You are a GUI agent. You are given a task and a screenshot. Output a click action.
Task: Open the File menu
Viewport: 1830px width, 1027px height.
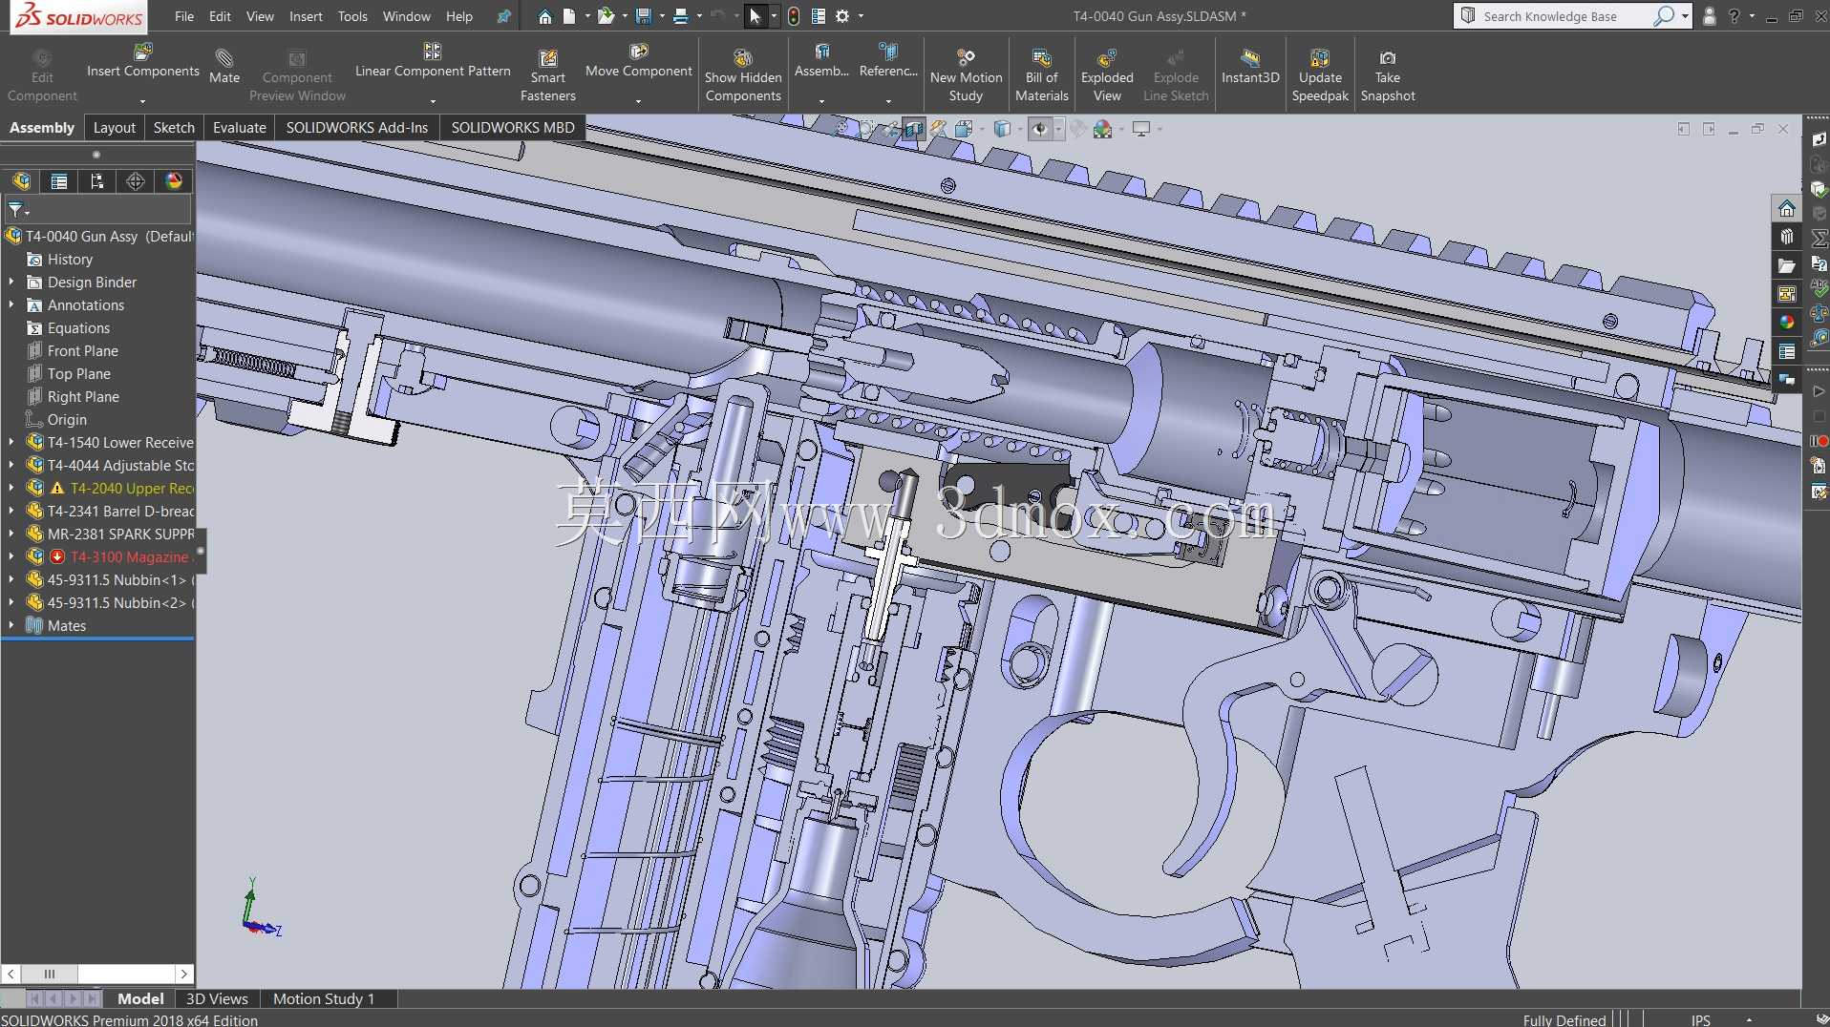tap(184, 16)
